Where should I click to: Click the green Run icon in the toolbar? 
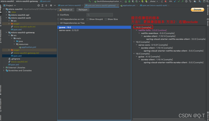(125, 1)
